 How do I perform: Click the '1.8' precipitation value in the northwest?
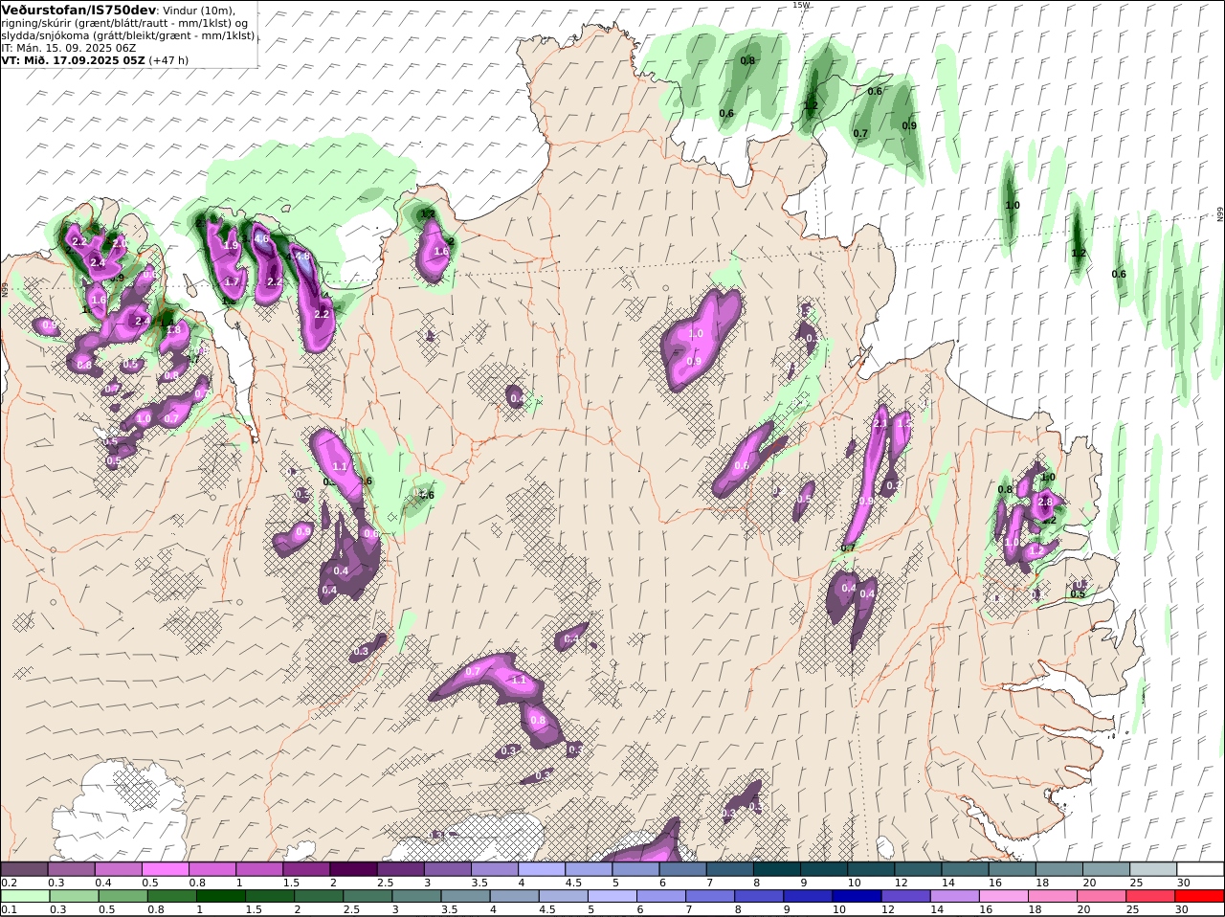point(173,329)
